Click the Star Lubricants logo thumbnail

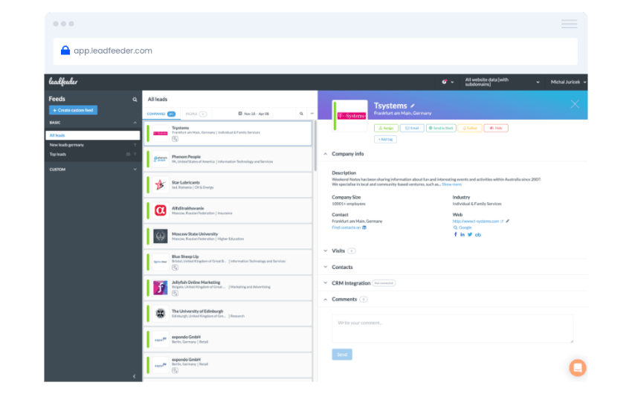tap(161, 185)
